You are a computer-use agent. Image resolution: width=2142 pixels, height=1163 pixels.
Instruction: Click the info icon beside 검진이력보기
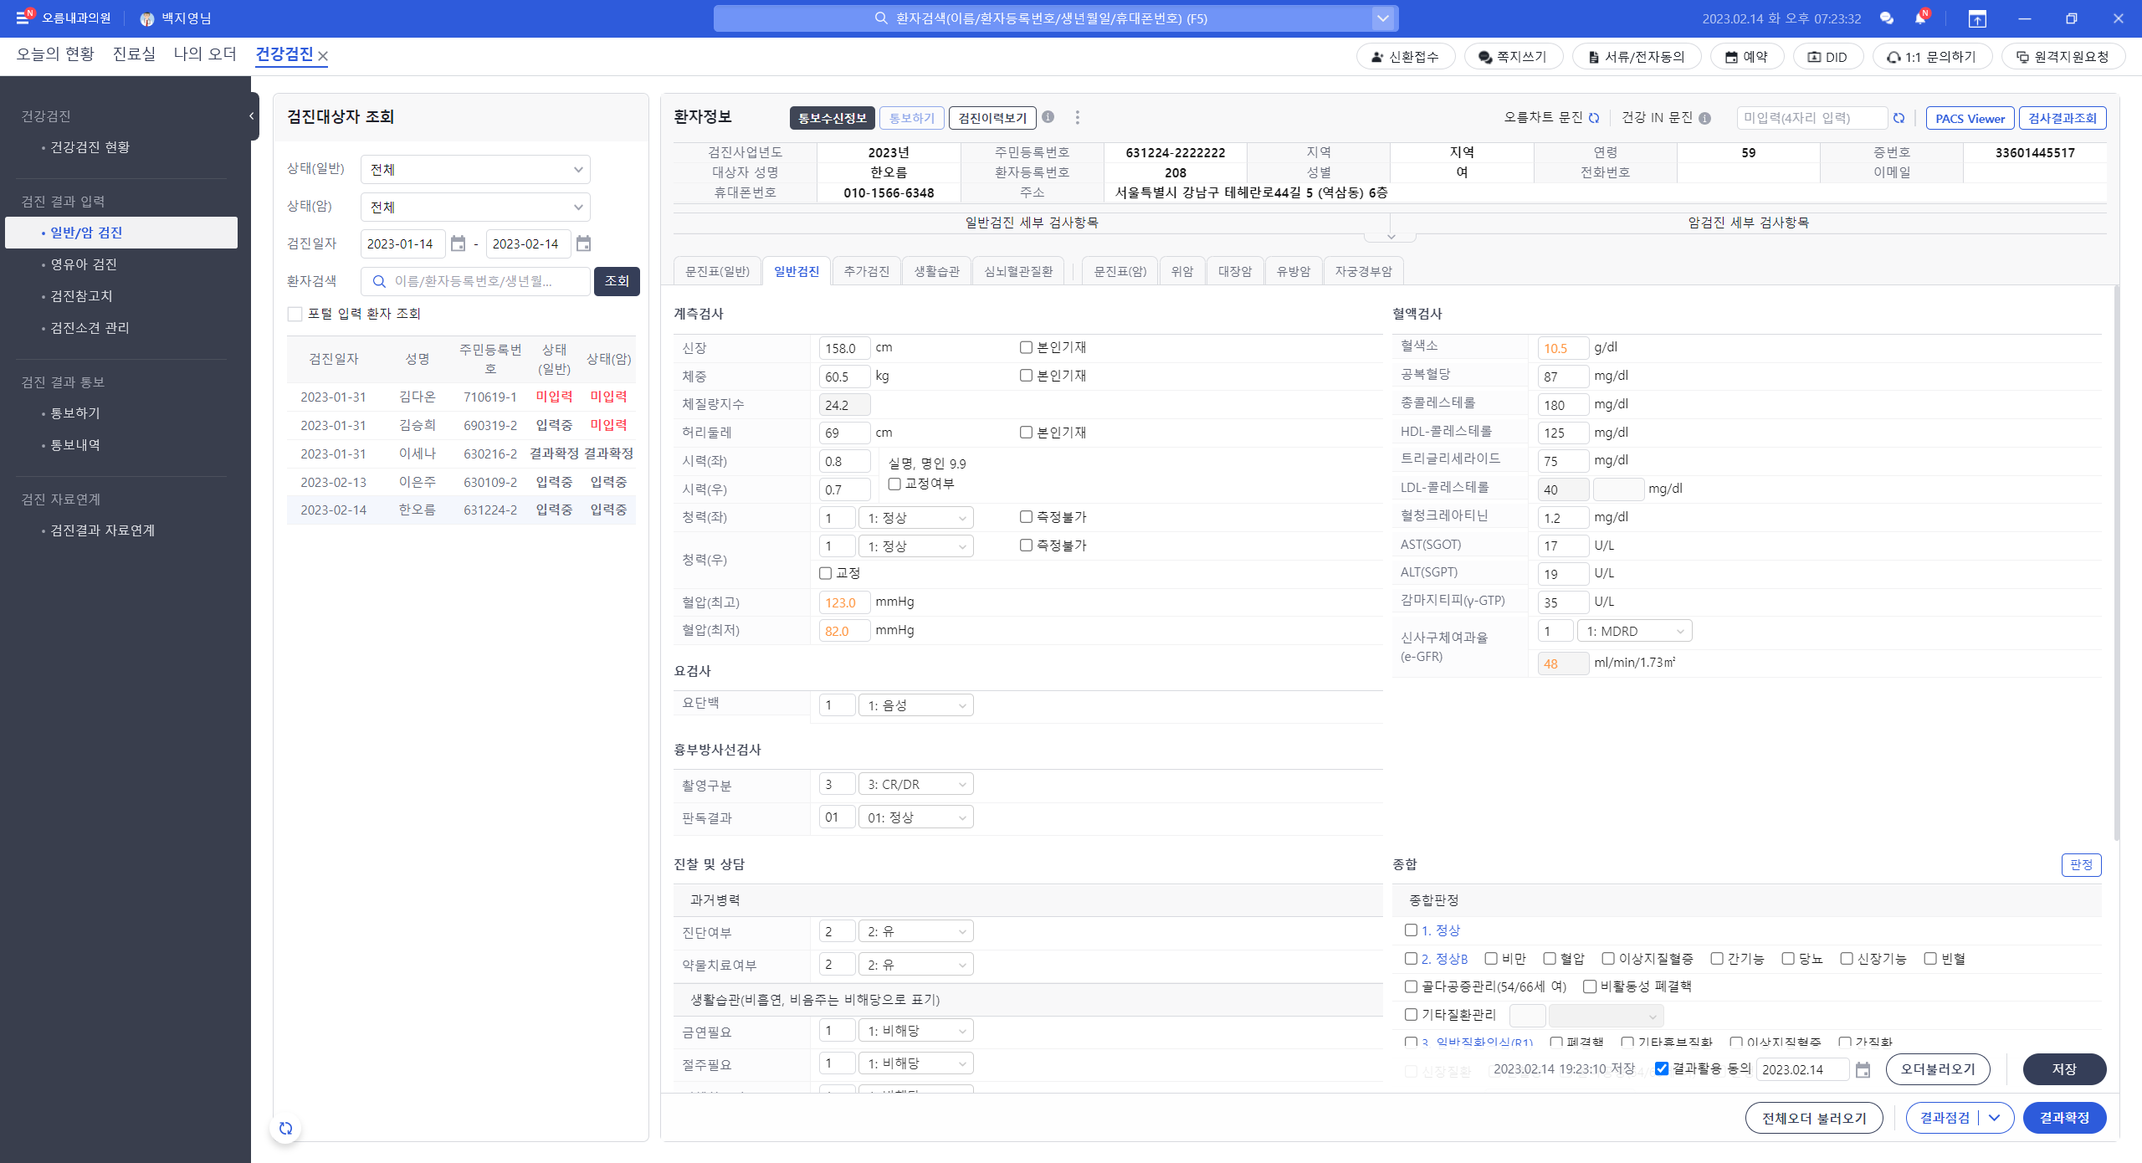coord(1048,117)
